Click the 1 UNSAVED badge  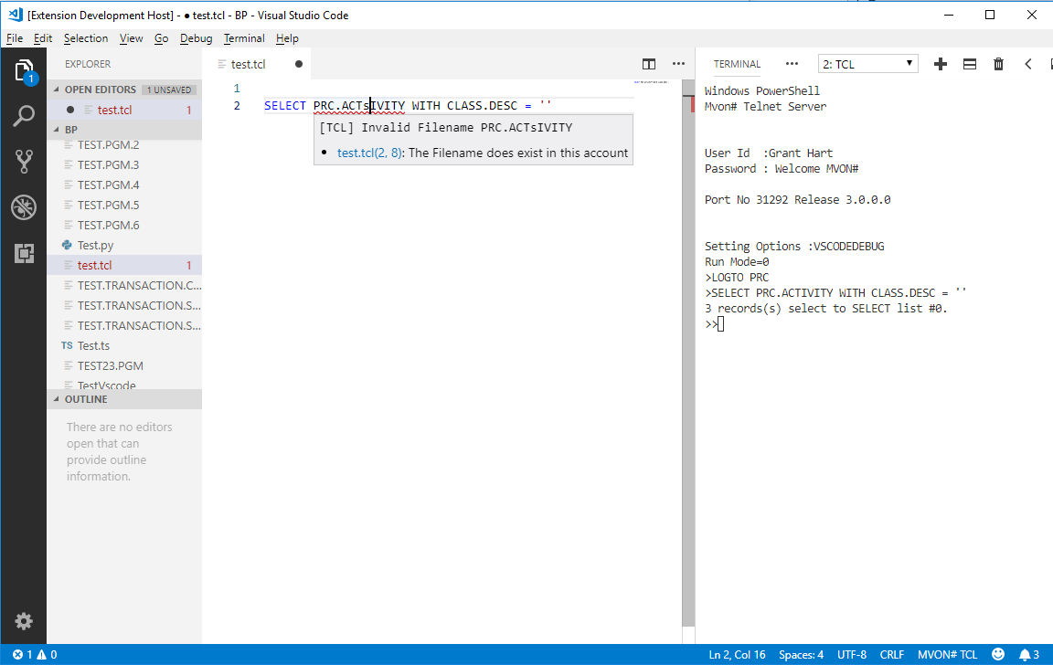pyautogui.click(x=168, y=90)
